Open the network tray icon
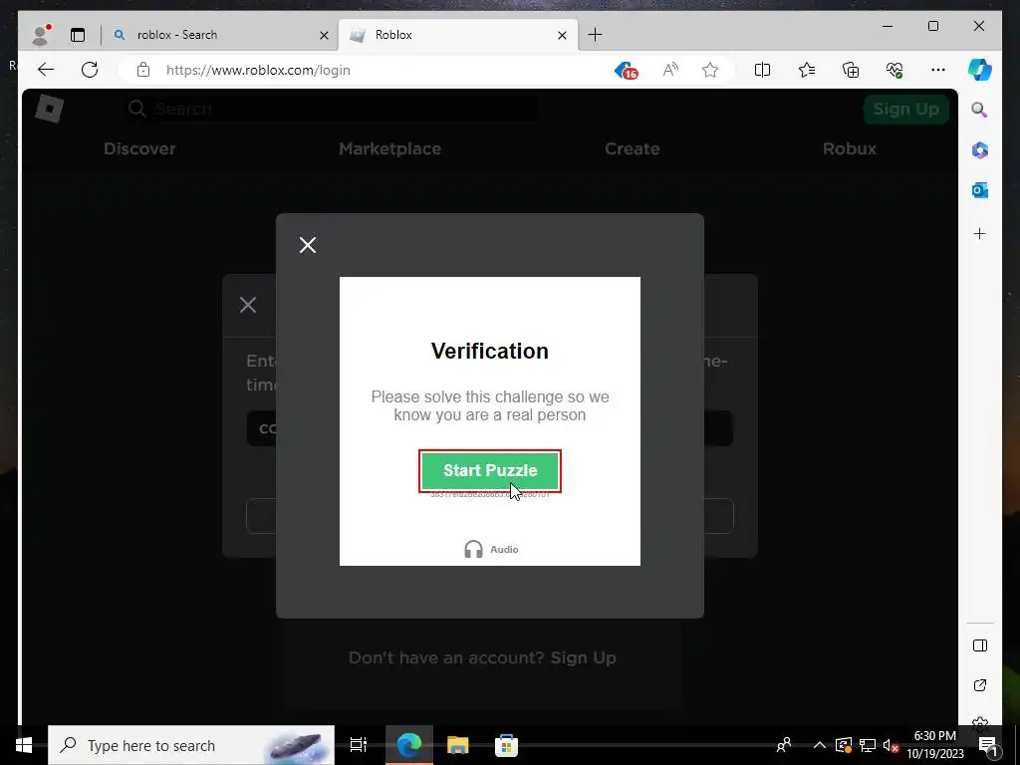The height and width of the screenshot is (765, 1020). pos(868,745)
